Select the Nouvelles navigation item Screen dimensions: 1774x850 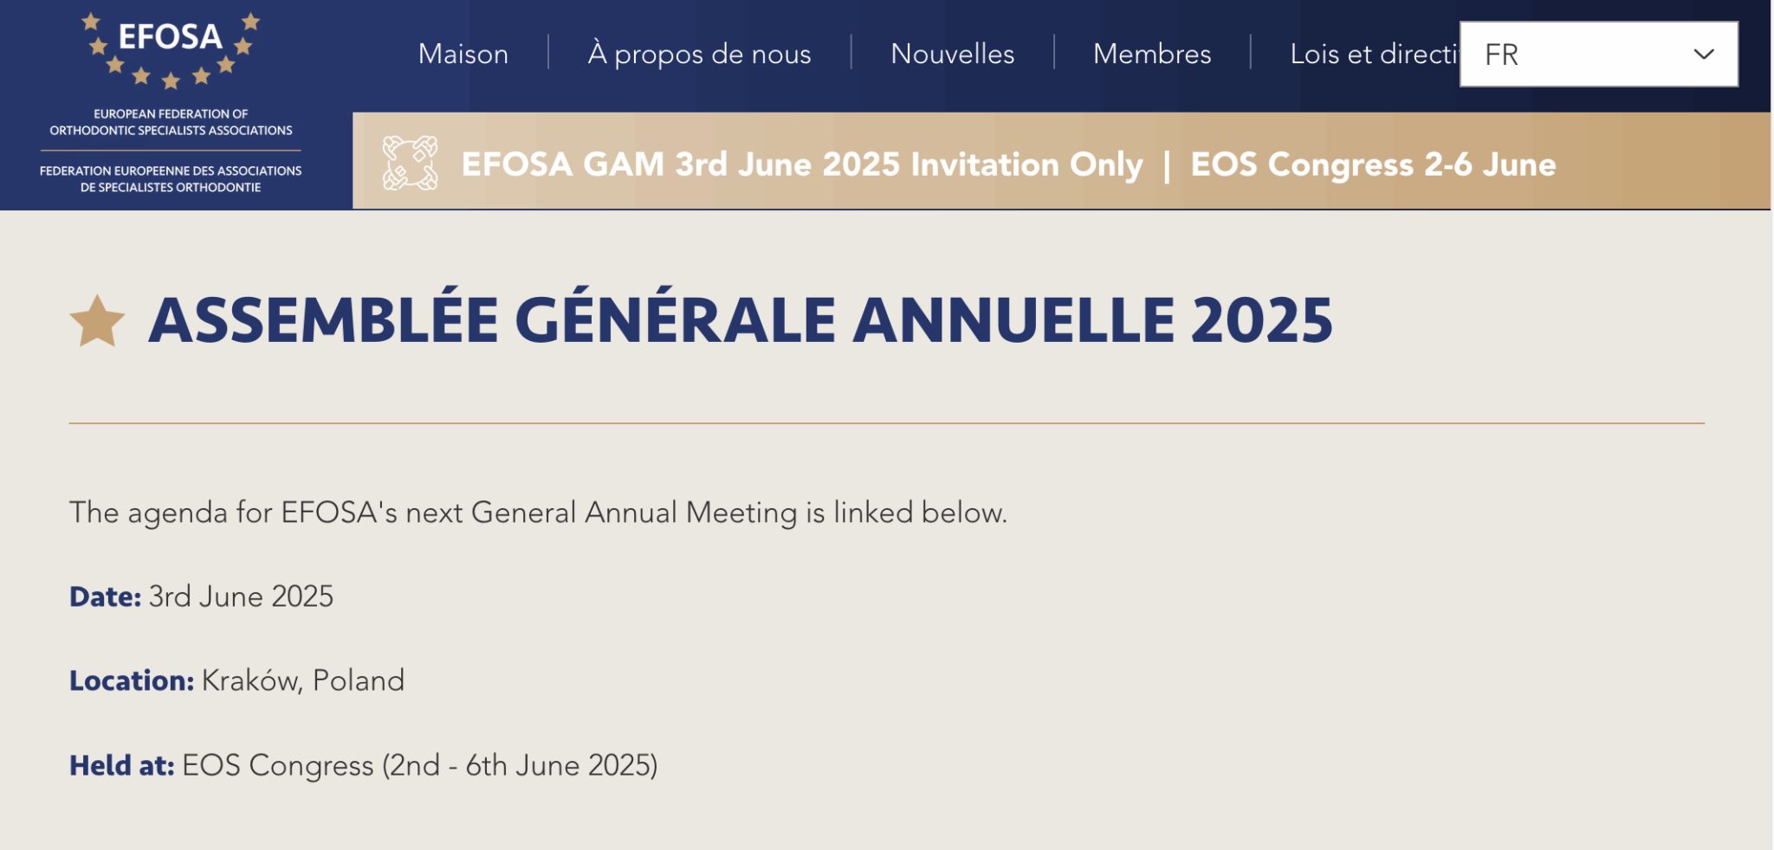[x=952, y=54]
